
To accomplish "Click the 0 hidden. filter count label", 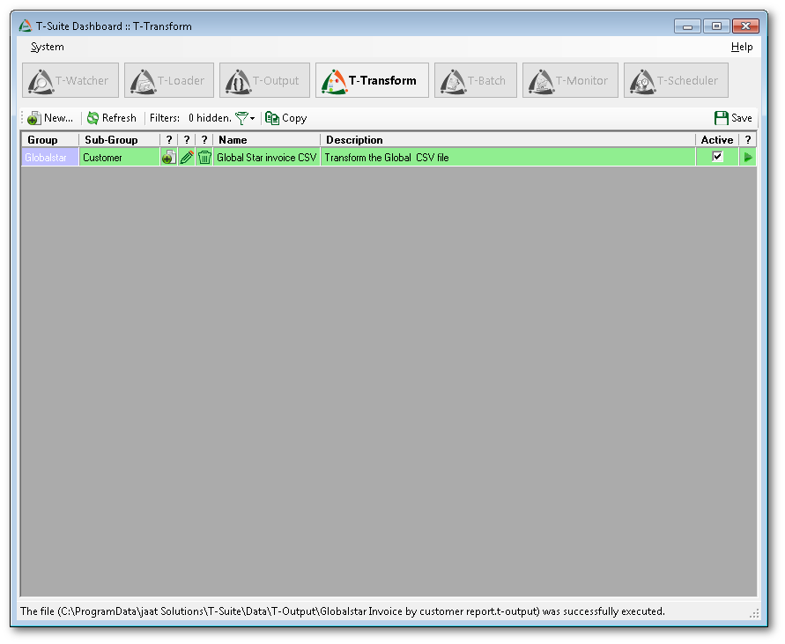I will (210, 118).
